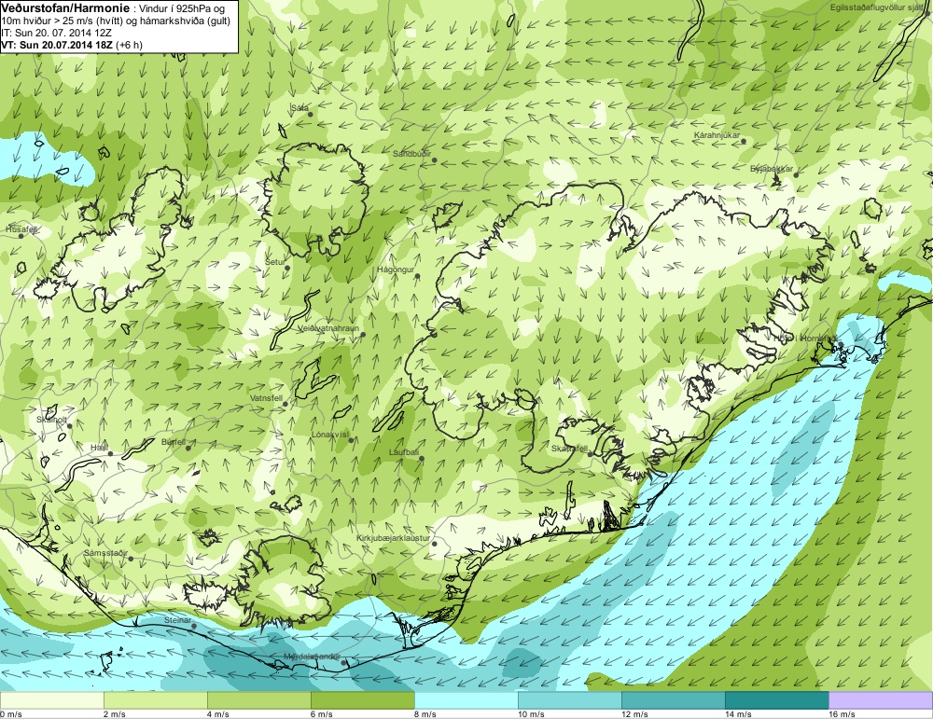
Task: Click the 'Steinar' station label
Action: [x=177, y=620]
